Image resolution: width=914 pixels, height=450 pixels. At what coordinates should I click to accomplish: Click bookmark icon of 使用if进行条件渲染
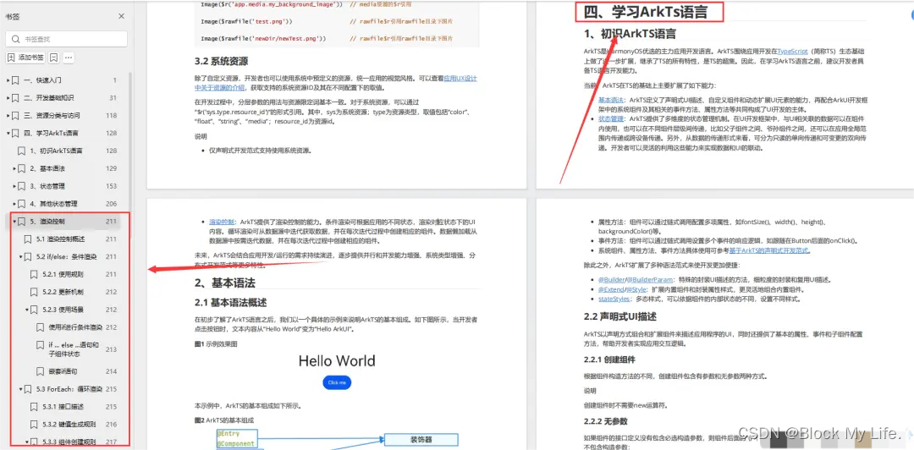41,327
